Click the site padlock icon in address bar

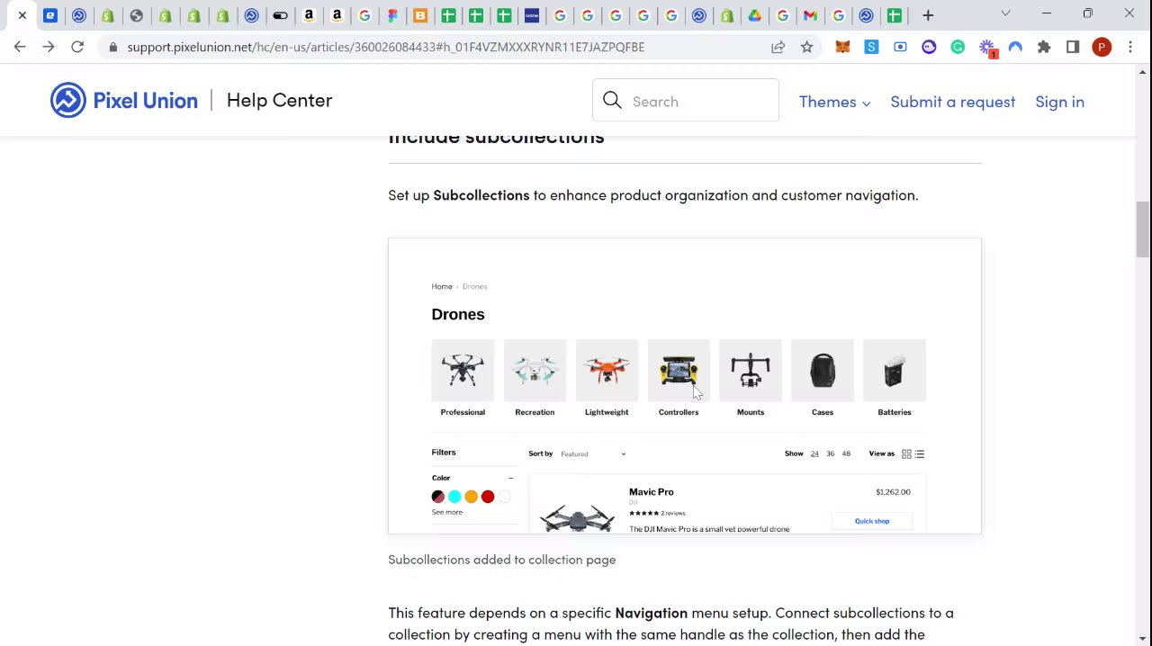(112, 47)
